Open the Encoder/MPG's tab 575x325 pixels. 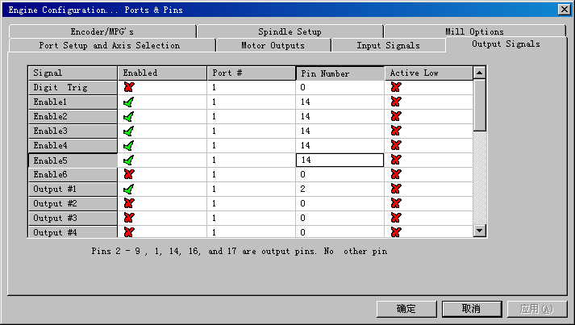pos(102,31)
